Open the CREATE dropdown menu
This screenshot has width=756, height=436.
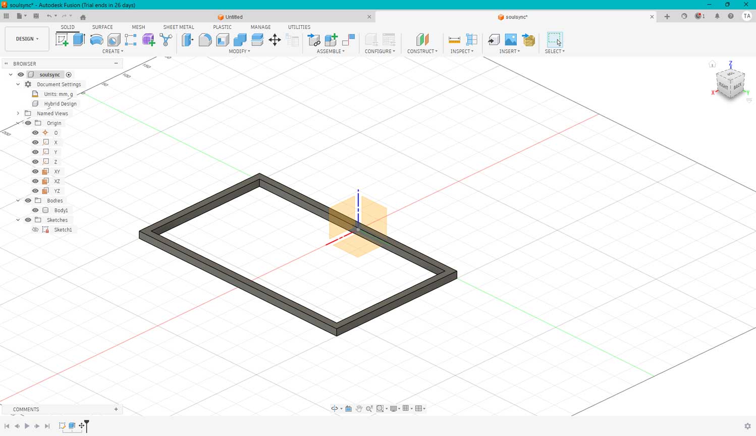click(x=113, y=51)
